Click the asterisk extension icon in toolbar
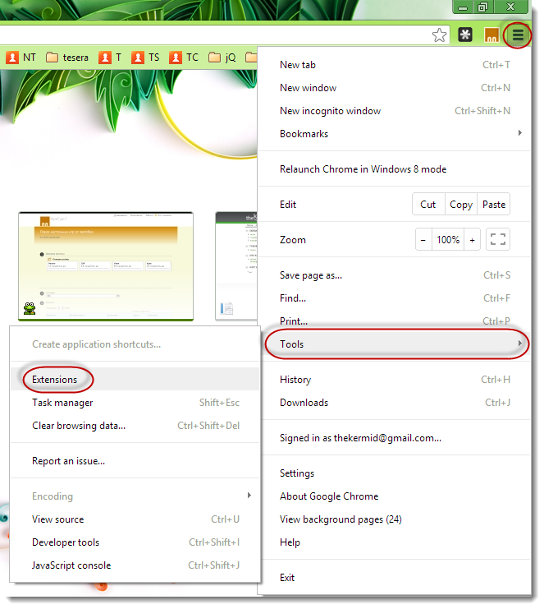544x609 pixels. pyautogui.click(x=465, y=35)
